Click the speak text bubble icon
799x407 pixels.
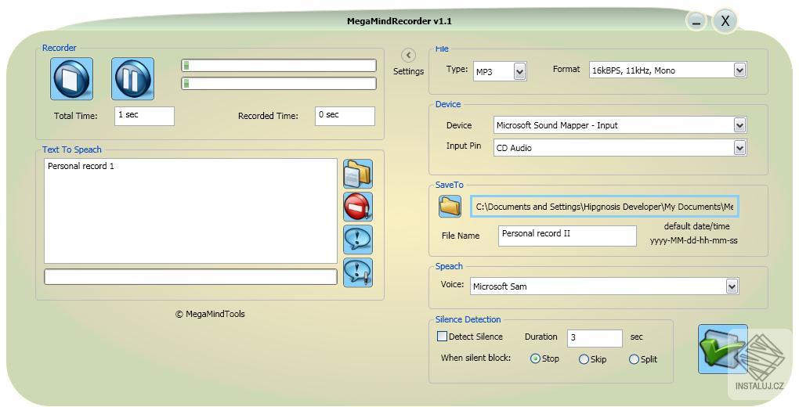pyautogui.click(x=358, y=240)
